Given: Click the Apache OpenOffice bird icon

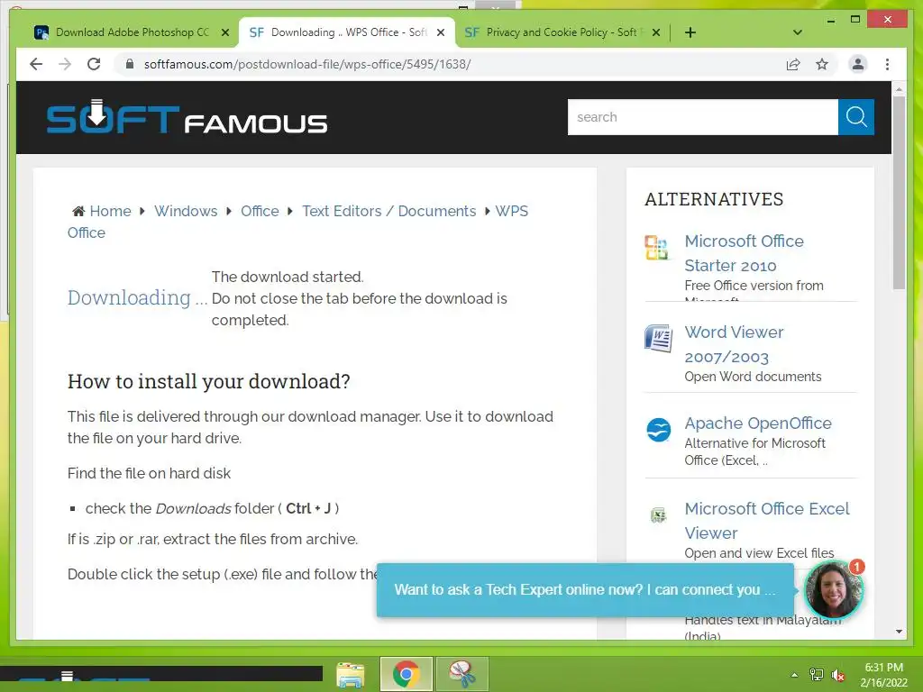Looking at the screenshot, I should (658, 430).
